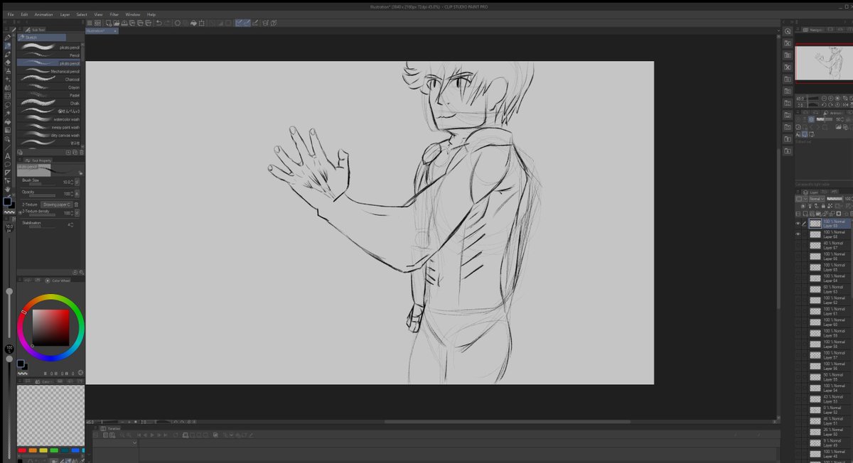853x463 pixels.
Task: Choose the Mechanical pencil sub tool
Action: coord(49,71)
